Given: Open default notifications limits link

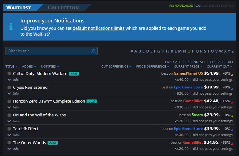Looking at the screenshot, I should [x=98, y=28].
